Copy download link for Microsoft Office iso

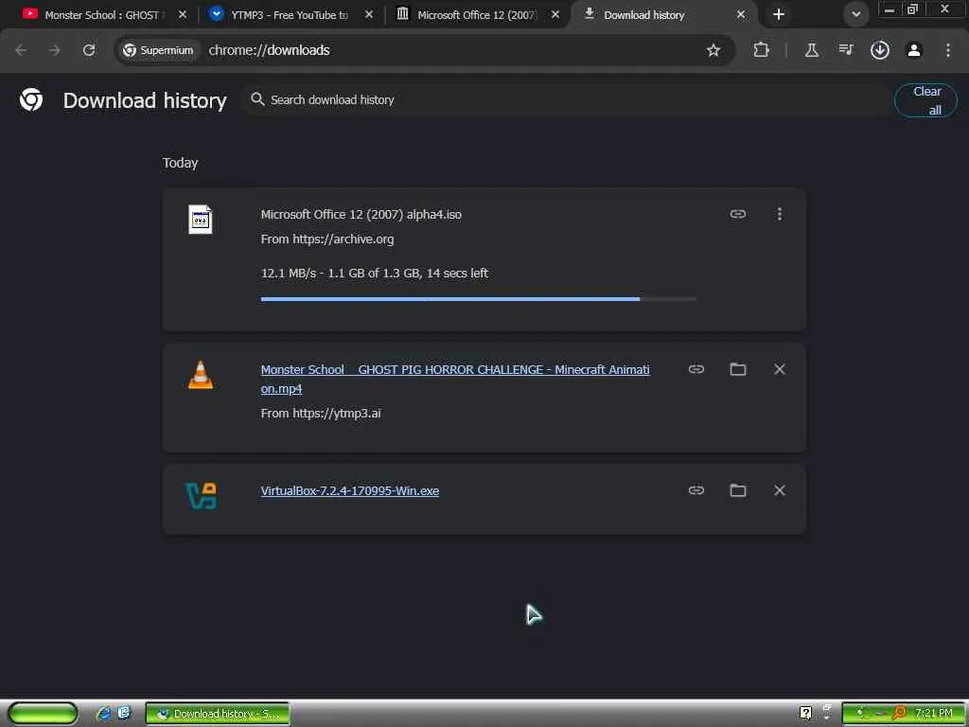tap(738, 214)
